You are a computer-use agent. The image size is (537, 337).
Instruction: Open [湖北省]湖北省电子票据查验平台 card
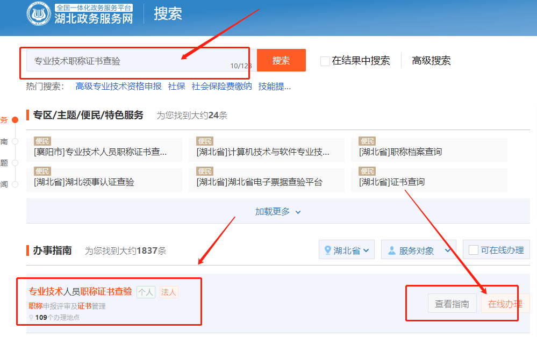pyautogui.click(x=267, y=180)
